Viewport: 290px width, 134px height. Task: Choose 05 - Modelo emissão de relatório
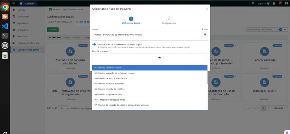[149, 89]
